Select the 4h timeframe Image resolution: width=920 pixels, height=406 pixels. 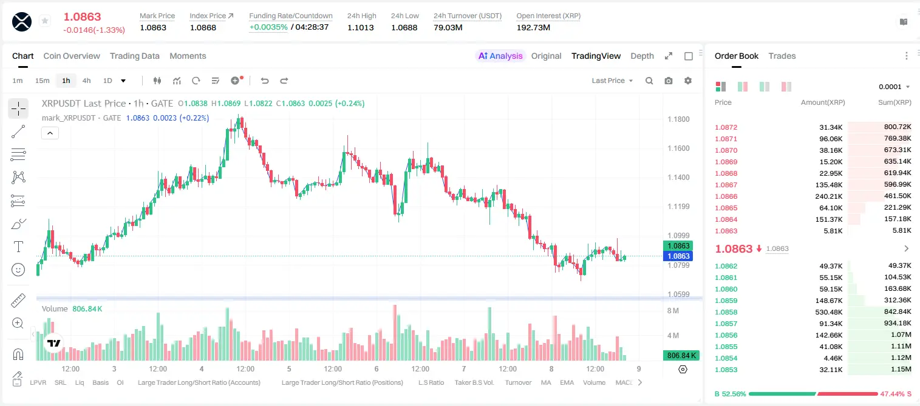tap(86, 81)
